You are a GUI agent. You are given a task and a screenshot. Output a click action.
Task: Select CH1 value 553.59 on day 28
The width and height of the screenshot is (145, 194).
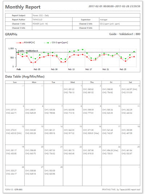50,171
